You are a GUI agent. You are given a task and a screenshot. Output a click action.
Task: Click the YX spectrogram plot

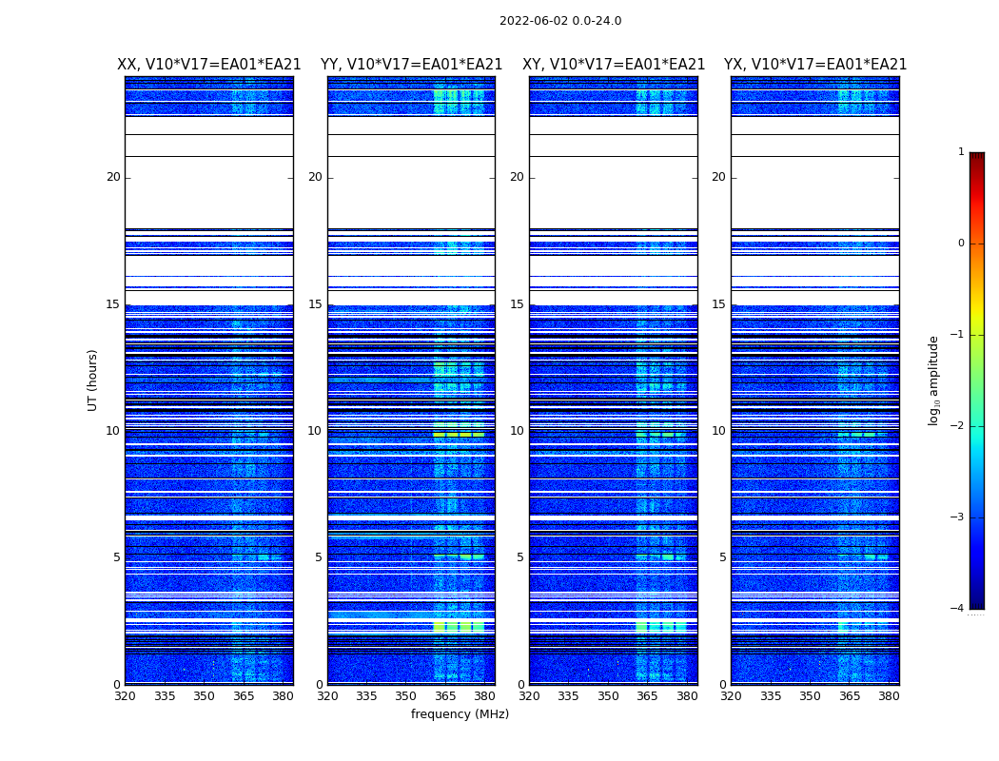click(815, 380)
